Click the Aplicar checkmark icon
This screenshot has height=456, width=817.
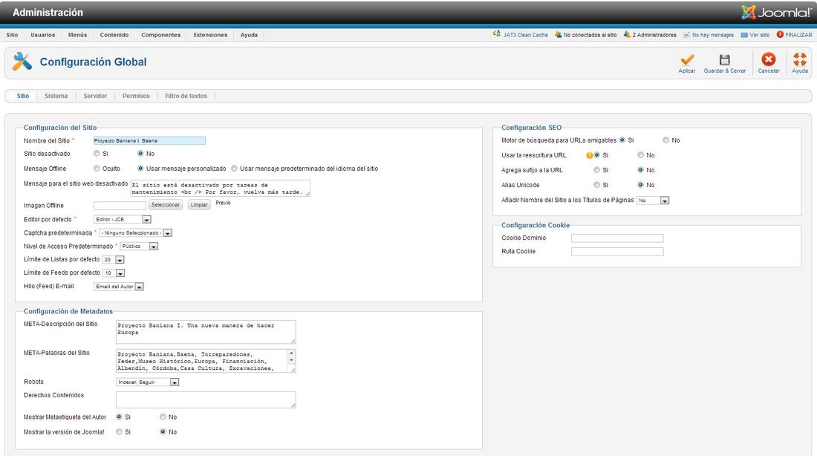coord(687,60)
